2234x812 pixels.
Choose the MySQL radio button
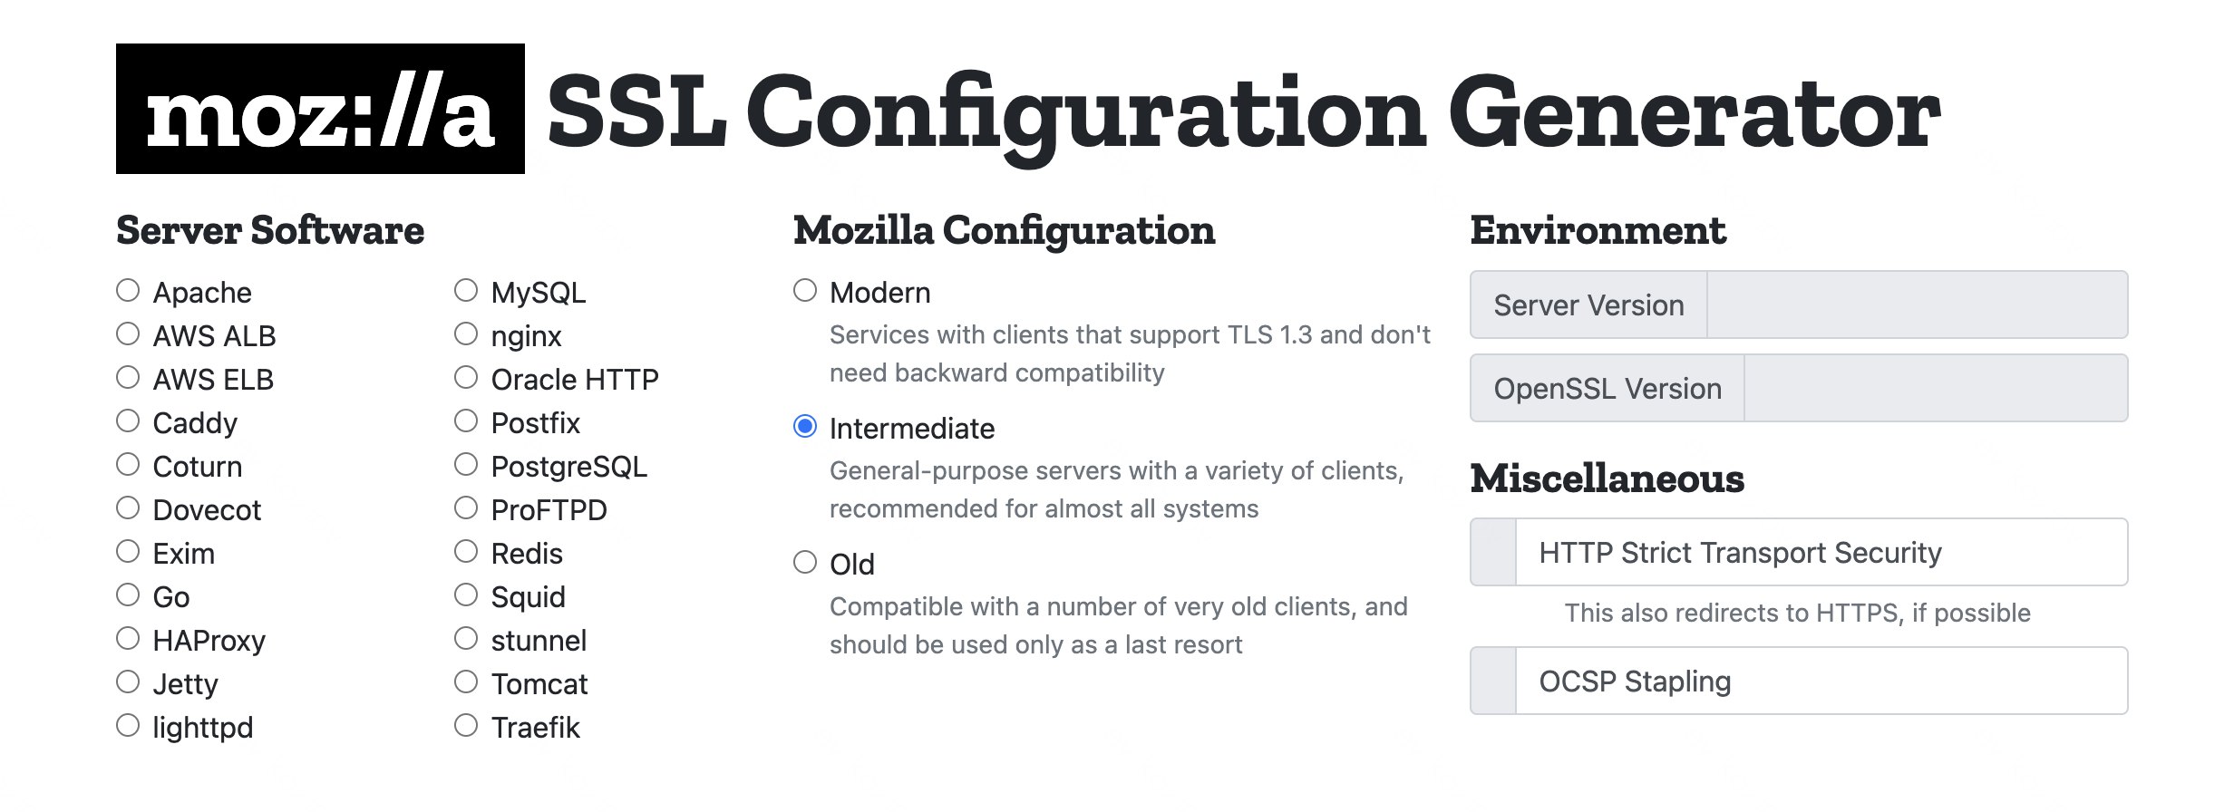(466, 290)
